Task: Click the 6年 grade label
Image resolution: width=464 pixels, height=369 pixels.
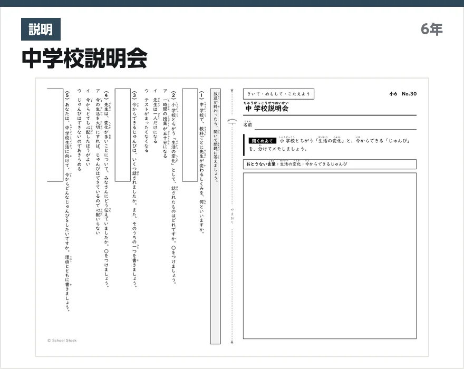Action: pyautogui.click(x=431, y=29)
